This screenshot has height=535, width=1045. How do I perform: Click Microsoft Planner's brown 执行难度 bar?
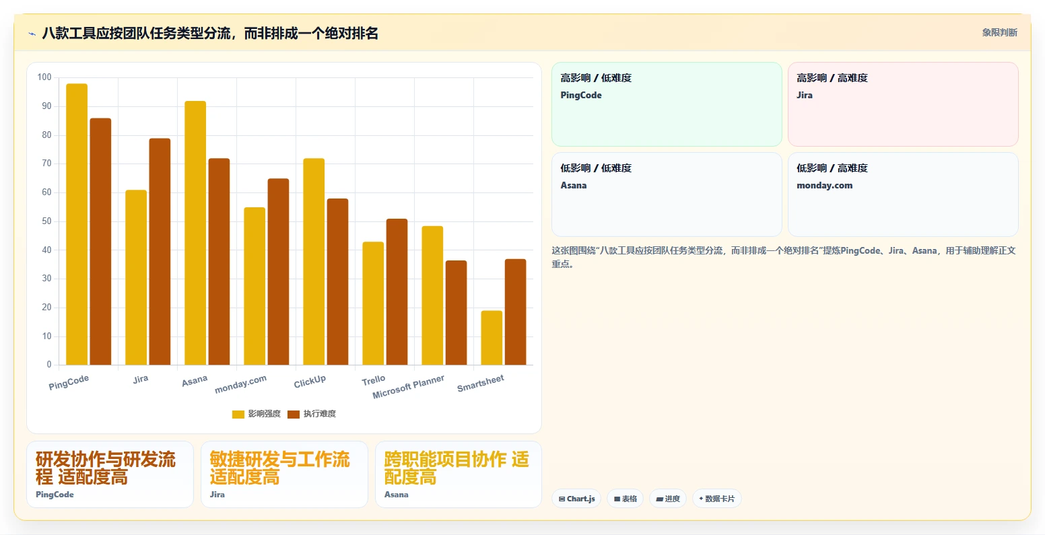click(x=456, y=313)
